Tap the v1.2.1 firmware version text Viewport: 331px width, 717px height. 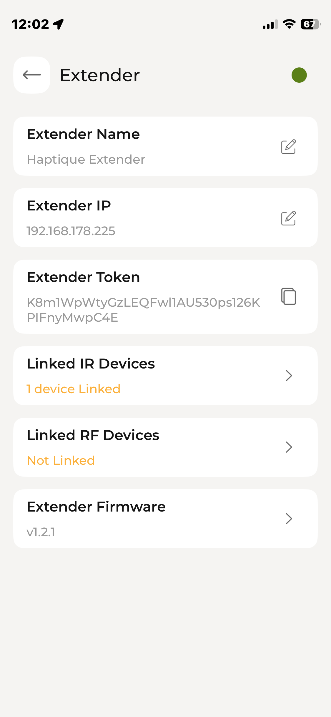point(41,532)
